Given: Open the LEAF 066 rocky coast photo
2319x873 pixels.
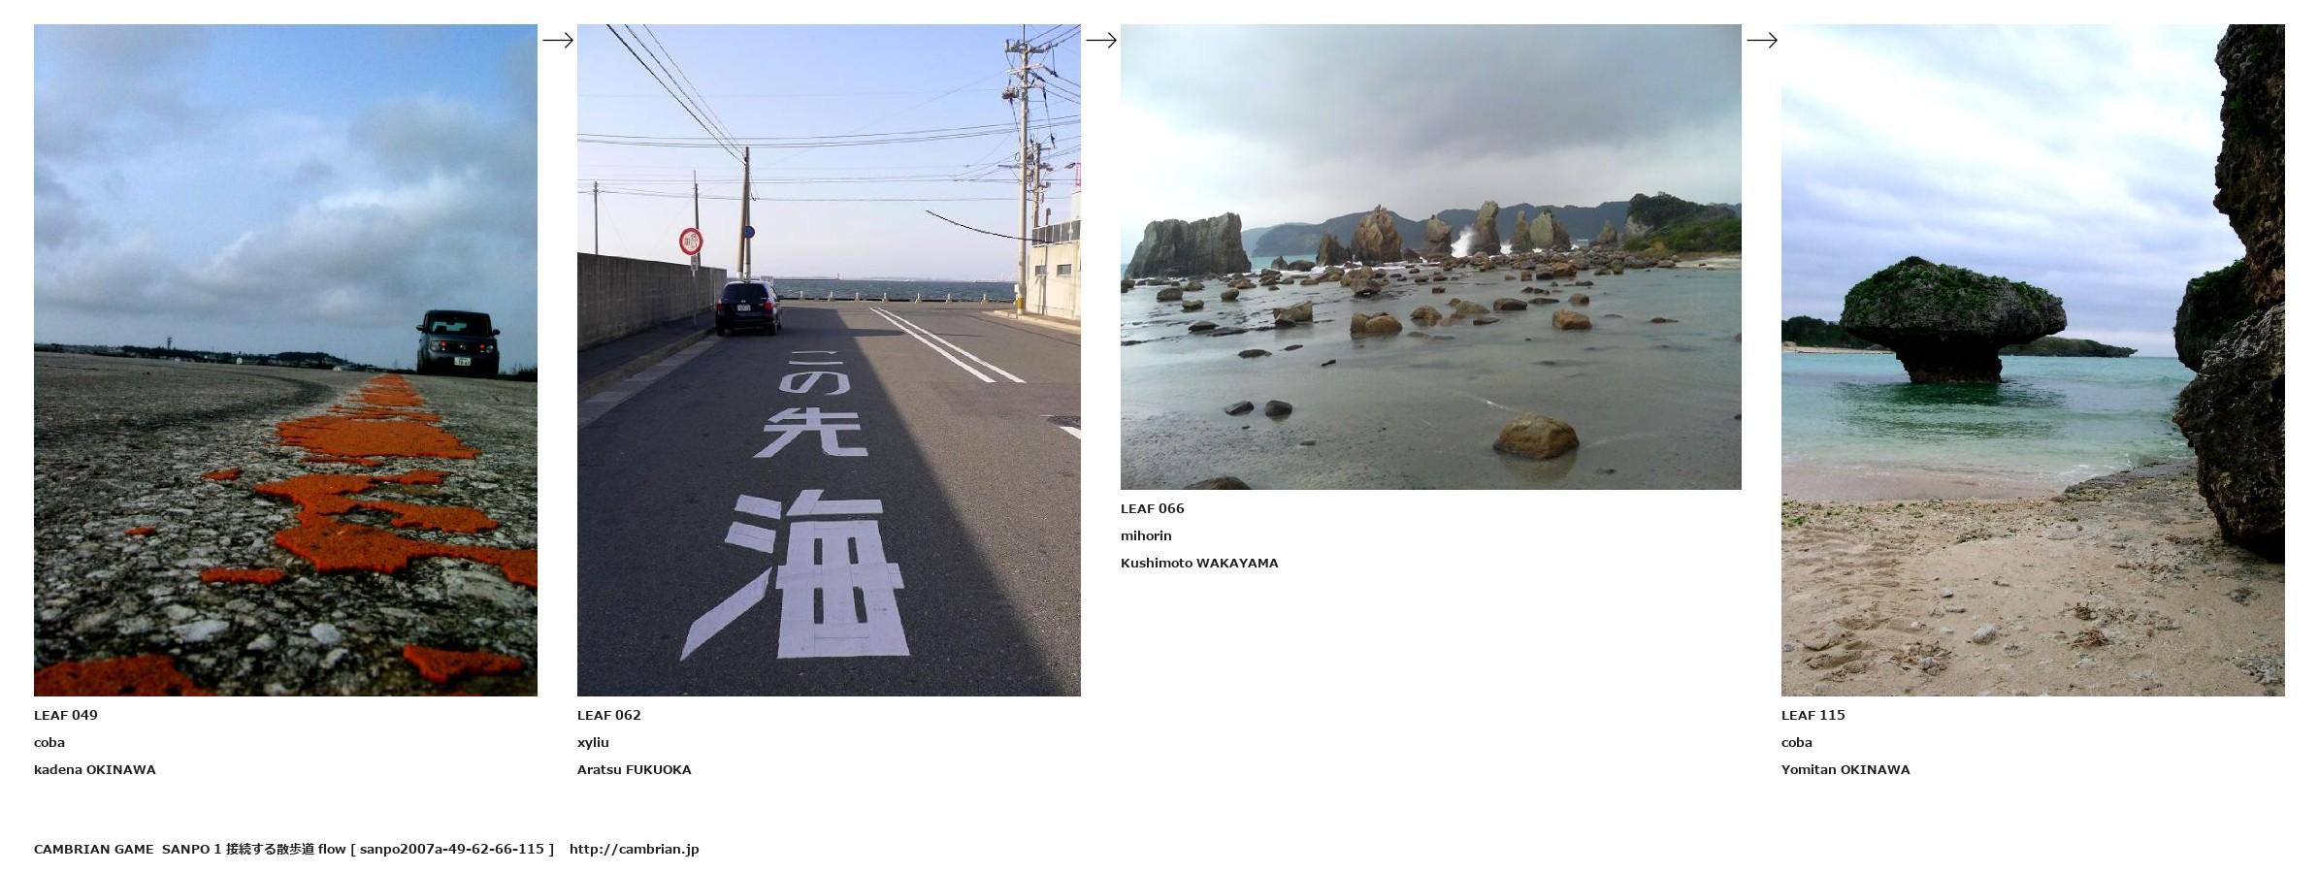Looking at the screenshot, I should [1431, 257].
